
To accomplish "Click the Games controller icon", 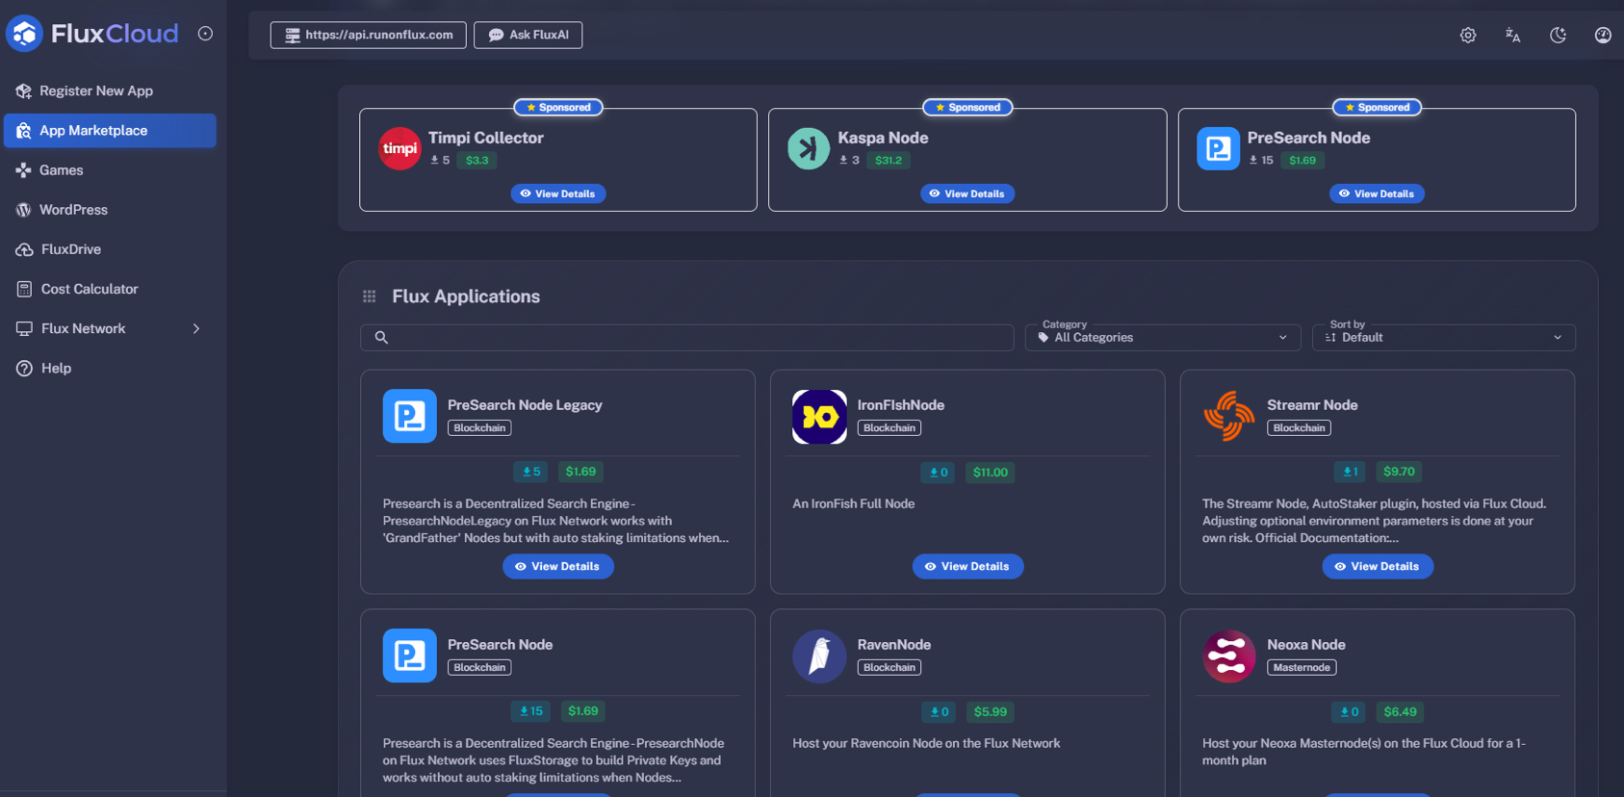I will [x=24, y=170].
